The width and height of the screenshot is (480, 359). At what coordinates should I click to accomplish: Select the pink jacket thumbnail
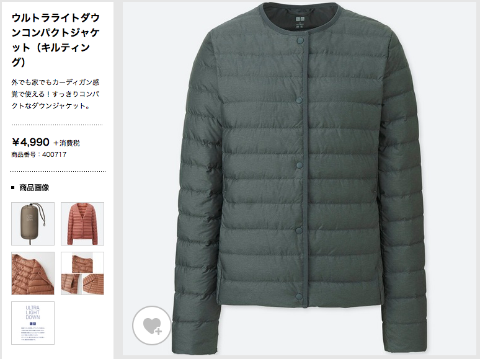pyautogui.click(x=82, y=224)
